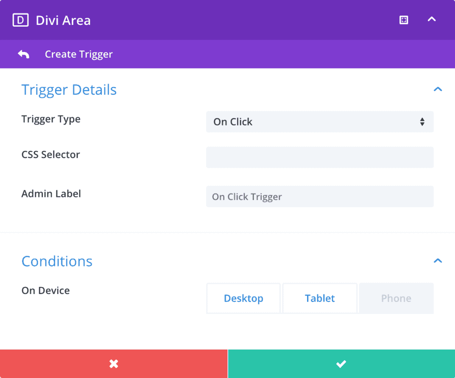Click the On Device label
455x378 pixels.
pos(46,290)
